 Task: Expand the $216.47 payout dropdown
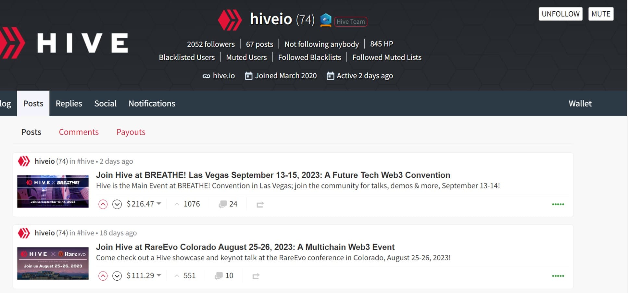point(159,204)
